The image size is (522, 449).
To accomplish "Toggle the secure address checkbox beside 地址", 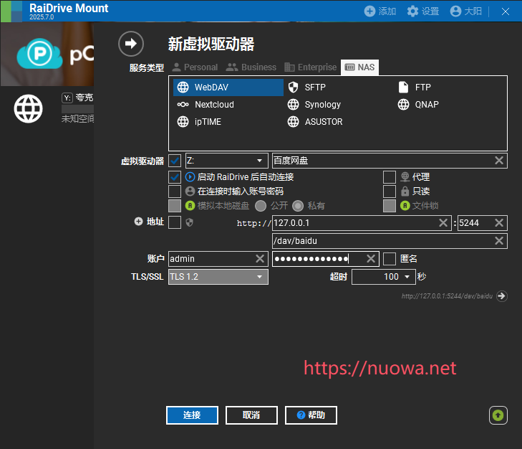I will click(175, 222).
